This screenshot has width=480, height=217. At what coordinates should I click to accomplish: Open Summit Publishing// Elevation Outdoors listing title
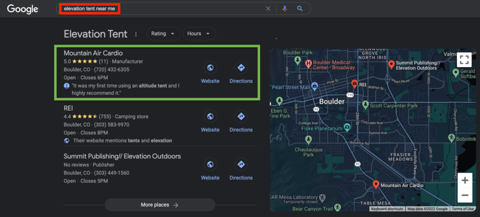coord(122,156)
